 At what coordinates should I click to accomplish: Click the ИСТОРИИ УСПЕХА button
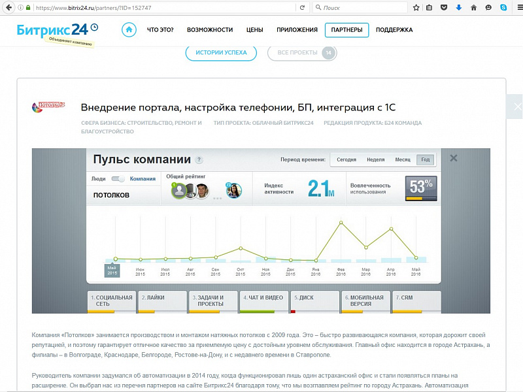pos(221,53)
